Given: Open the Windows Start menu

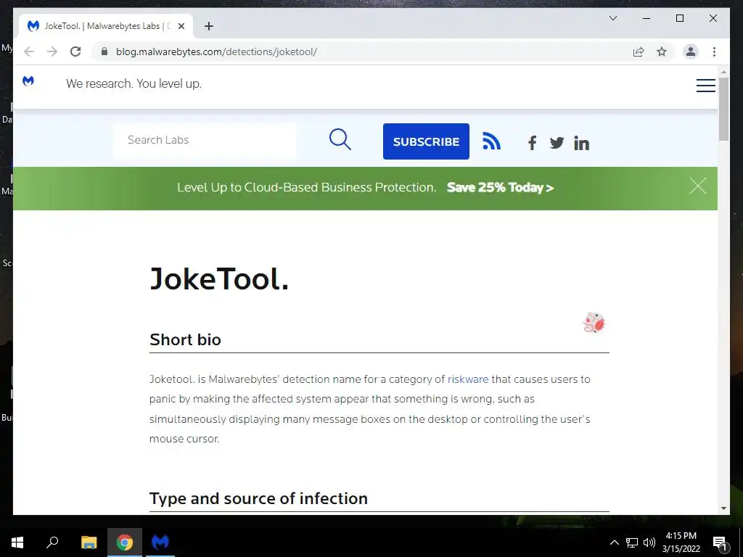Looking at the screenshot, I should click(x=17, y=542).
